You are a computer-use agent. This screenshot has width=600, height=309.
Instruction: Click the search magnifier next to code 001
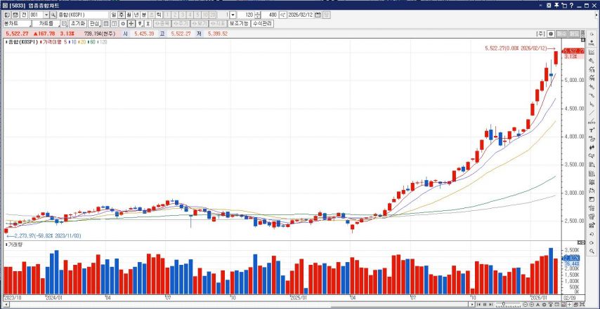coord(53,14)
